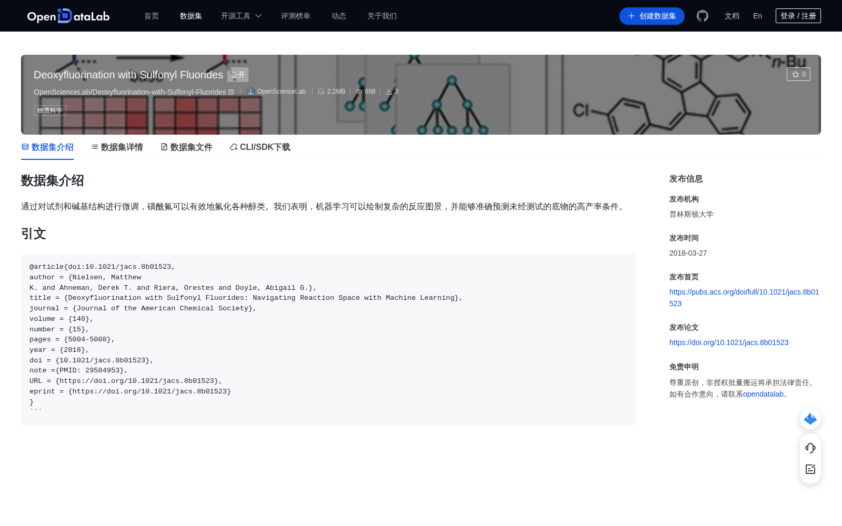Star the dataset with the star button
The height and width of the screenshot is (526, 842).
coord(798,74)
